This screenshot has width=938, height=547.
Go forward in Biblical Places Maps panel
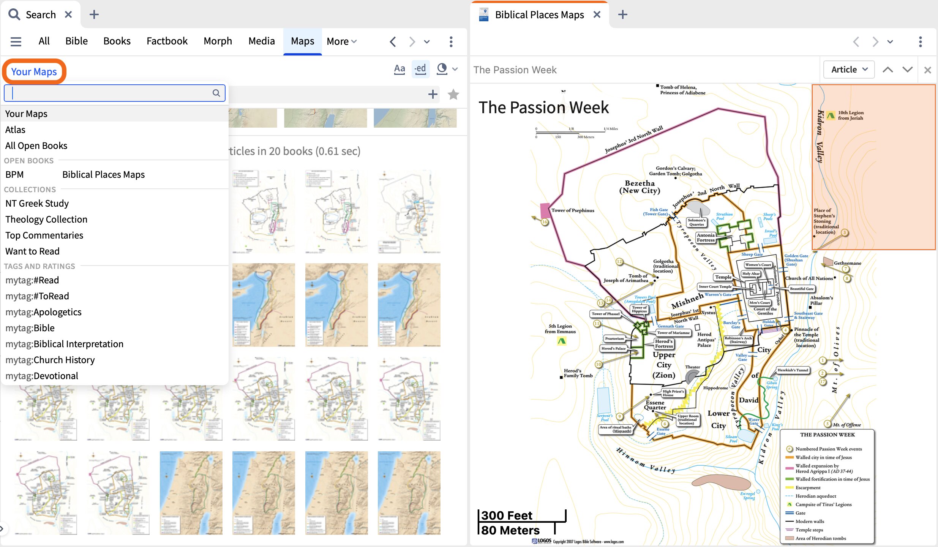(x=875, y=41)
